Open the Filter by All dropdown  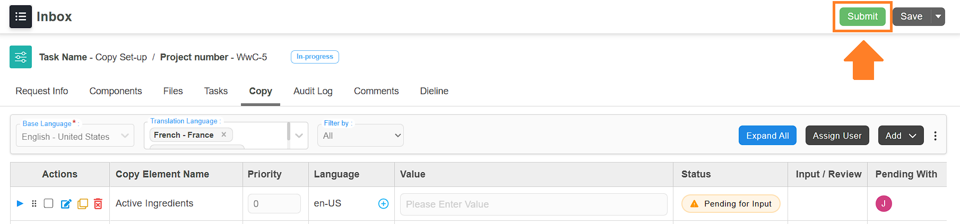tap(360, 136)
